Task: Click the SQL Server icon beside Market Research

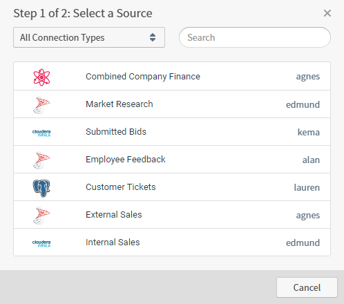Action: [41, 105]
